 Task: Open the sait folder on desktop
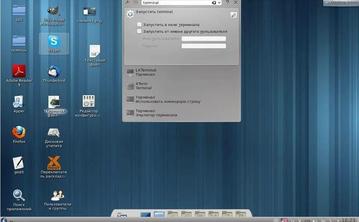point(19,13)
